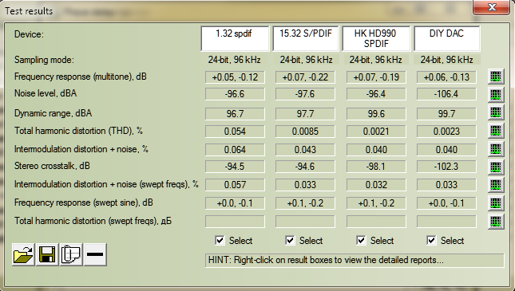515x291 pixels.
Task: Click the open folder load results icon
Action: click(x=23, y=254)
